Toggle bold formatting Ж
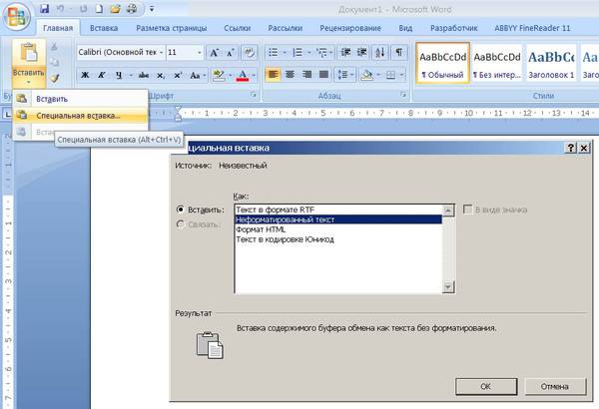Viewport: 599px width, 409px height. pyautogui.click(x=85, y=75)
